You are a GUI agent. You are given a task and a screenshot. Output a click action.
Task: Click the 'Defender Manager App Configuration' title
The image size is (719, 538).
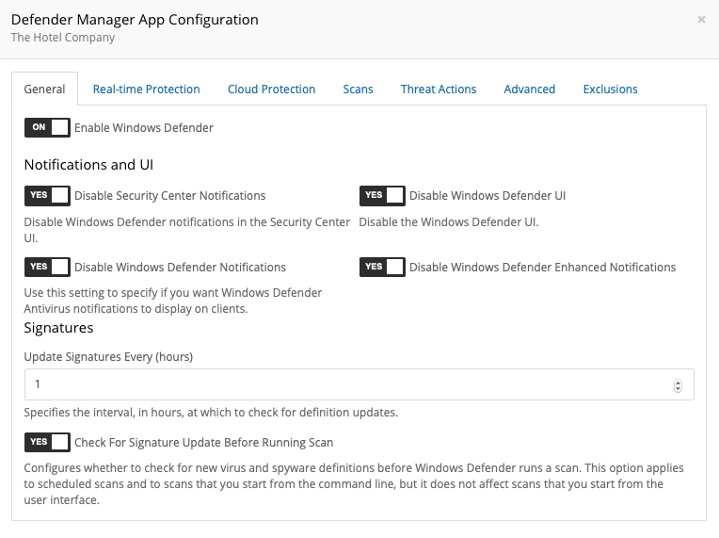point(135,20)
